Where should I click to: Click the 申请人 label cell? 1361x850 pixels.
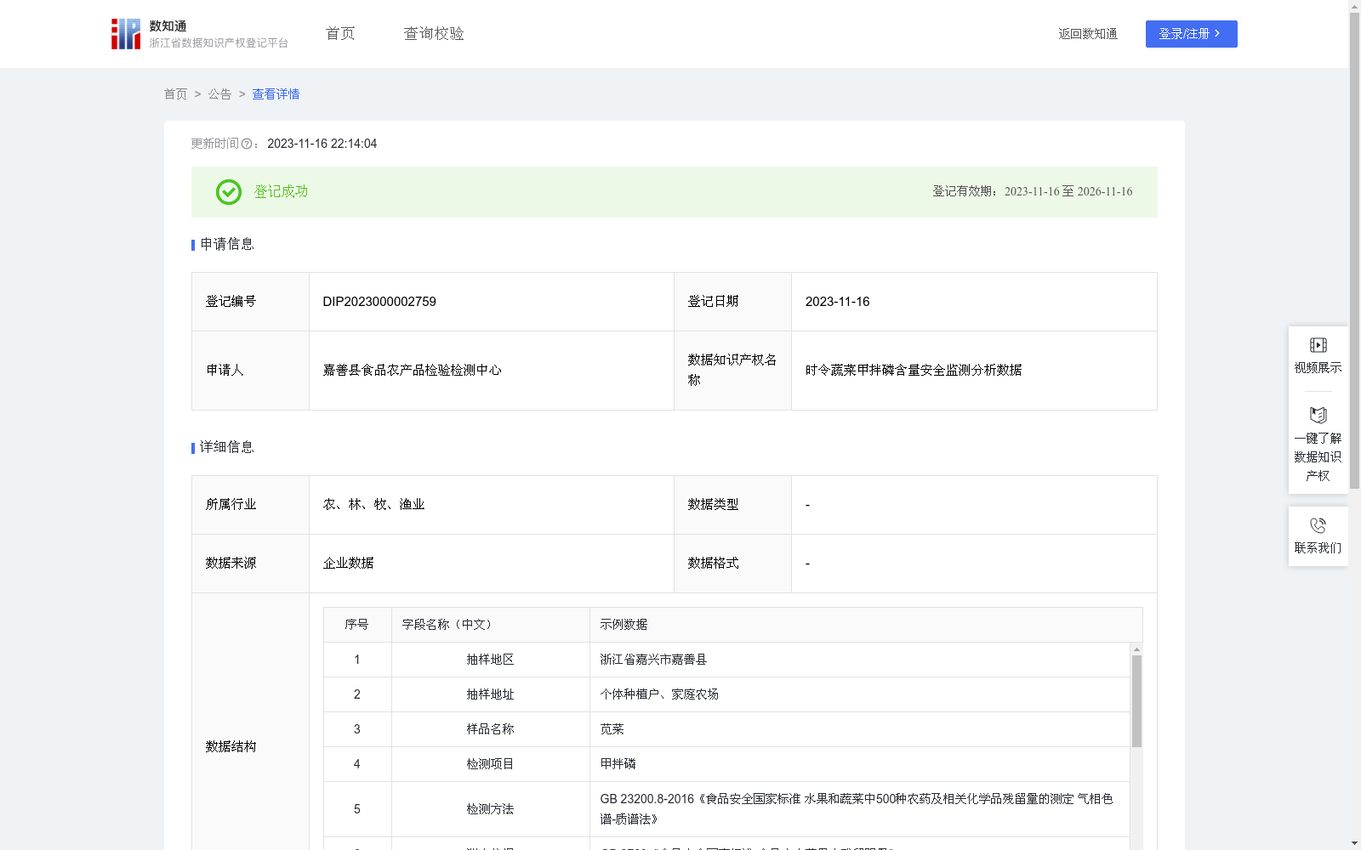click(x=250, y=371)
